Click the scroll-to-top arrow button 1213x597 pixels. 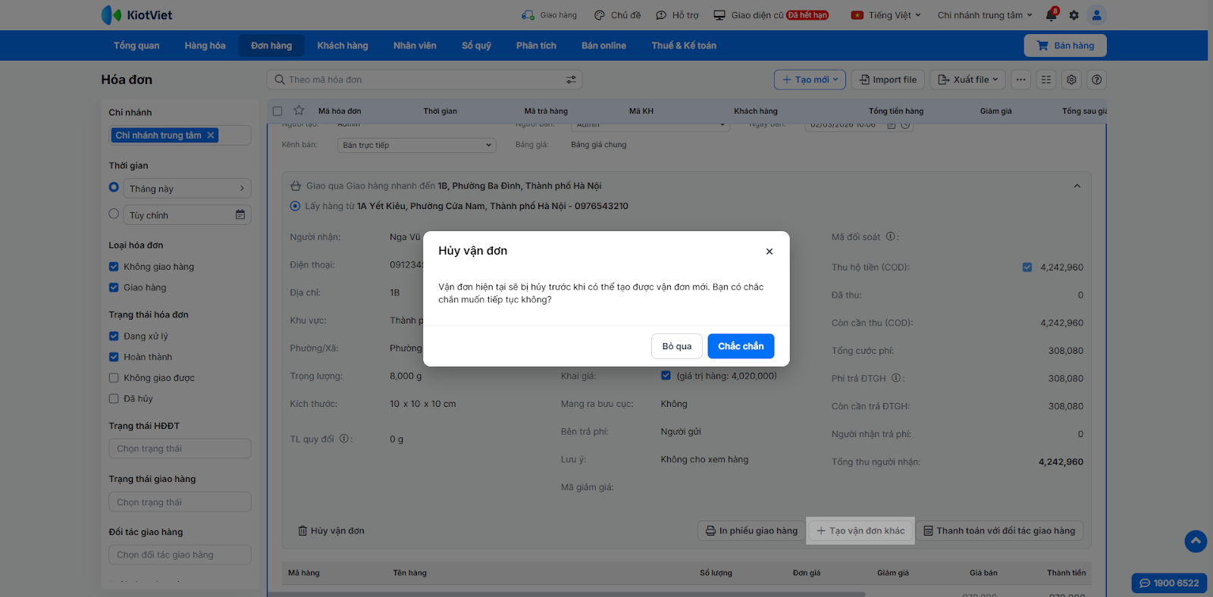point(1196,541)
